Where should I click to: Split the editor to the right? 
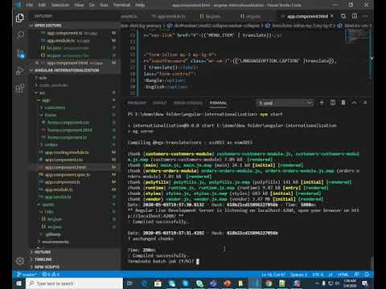point(355,16)
